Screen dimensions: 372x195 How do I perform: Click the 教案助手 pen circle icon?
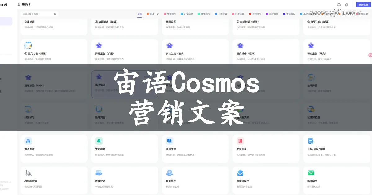(170, 173)
